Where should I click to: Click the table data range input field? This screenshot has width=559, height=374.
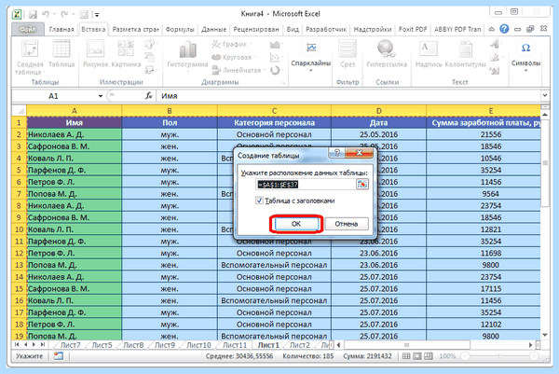(306, 184)
